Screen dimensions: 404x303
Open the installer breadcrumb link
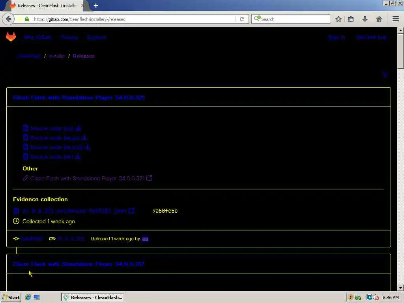coord(57,56)
